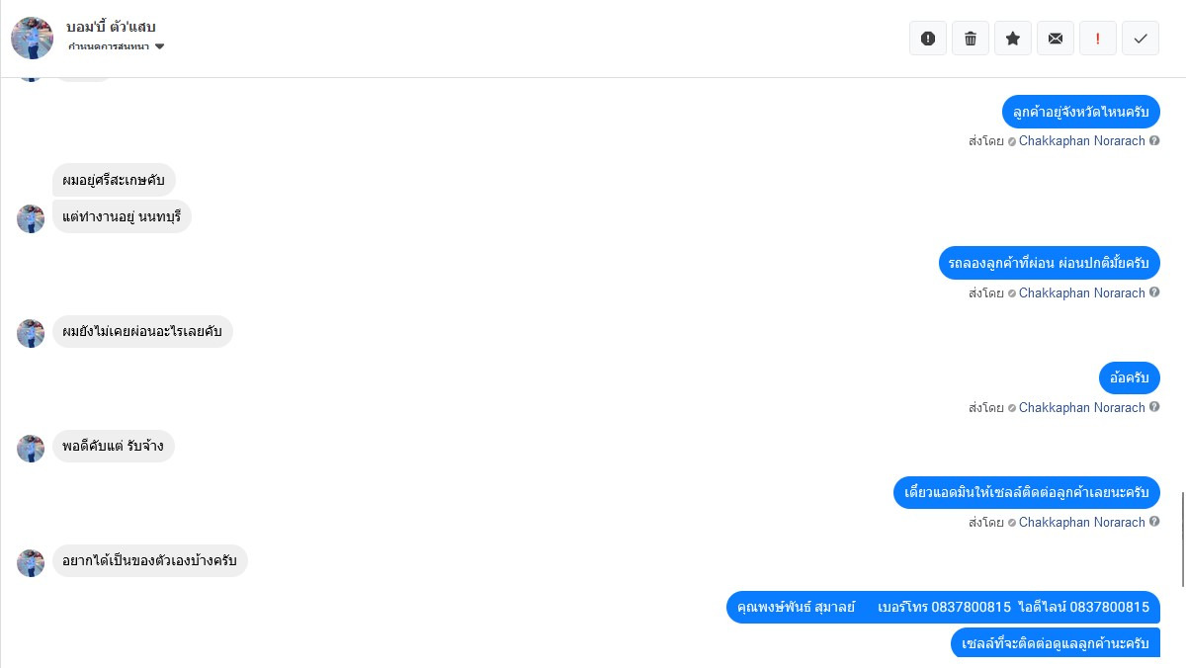Viewport: 1186px width, 668px height.
Task: Click the avatar beside the นนทบุรี message
Action: coord(31,218)
